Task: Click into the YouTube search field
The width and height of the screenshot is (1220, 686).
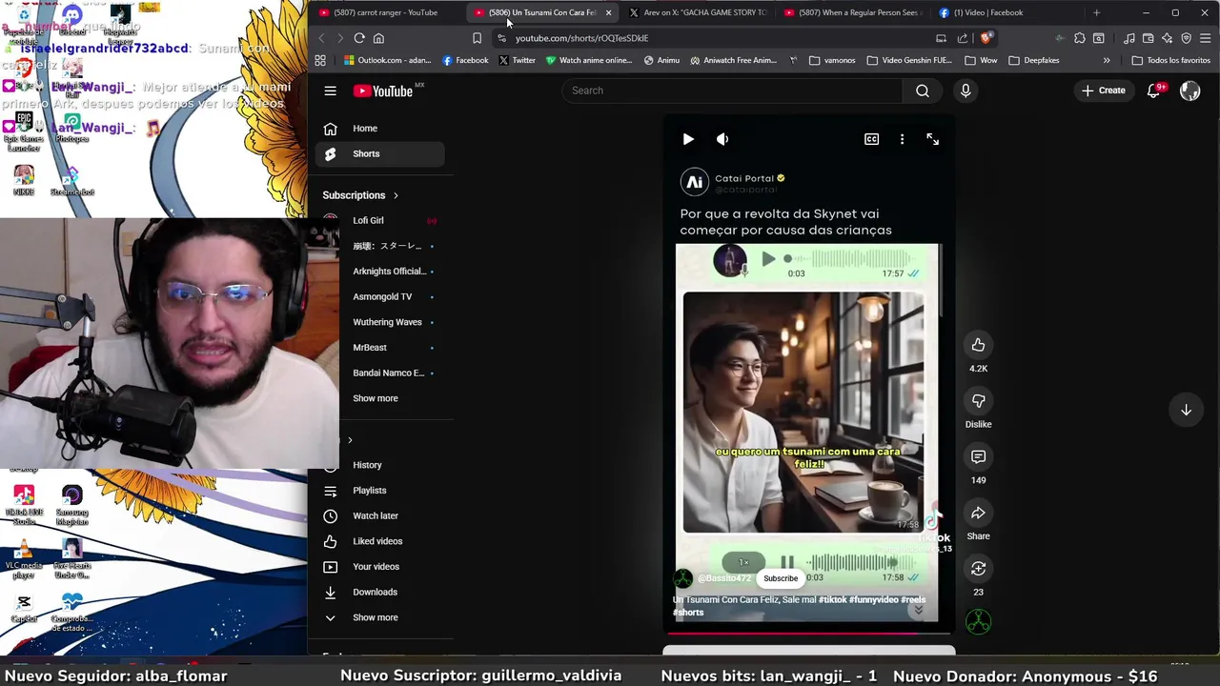Action: [x=732, y=91]
